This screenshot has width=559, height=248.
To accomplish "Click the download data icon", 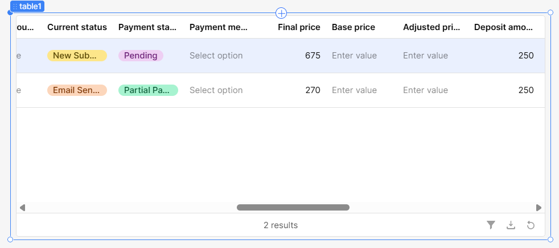I will pos(511,225).
